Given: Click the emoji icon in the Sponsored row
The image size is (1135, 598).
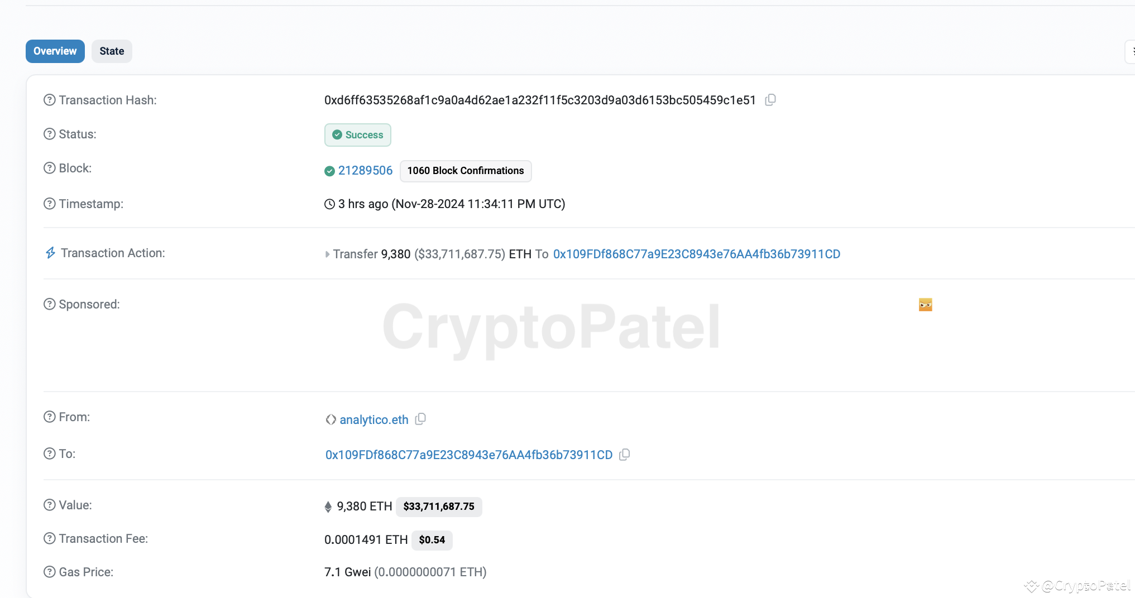Looking at the screenshot, I should [925, 305].
